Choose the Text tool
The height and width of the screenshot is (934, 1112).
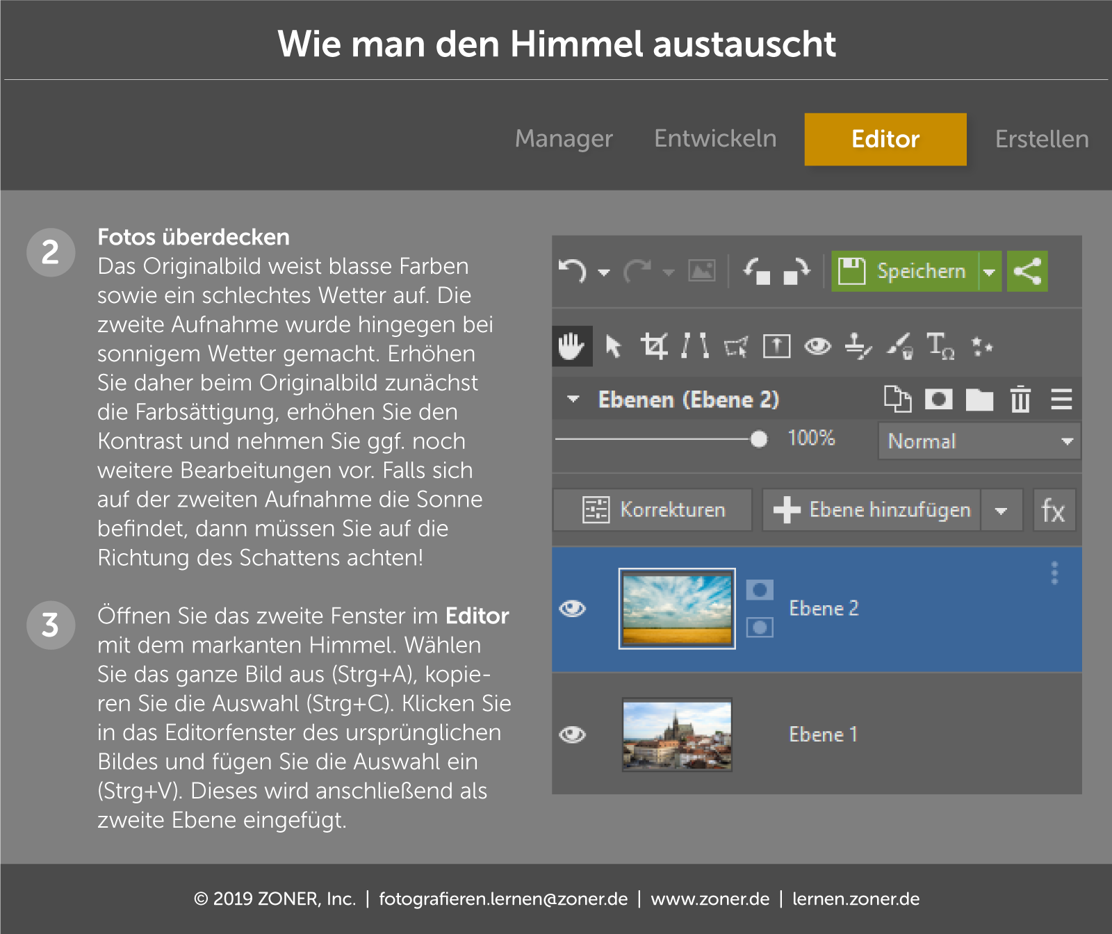pos(940,346)
